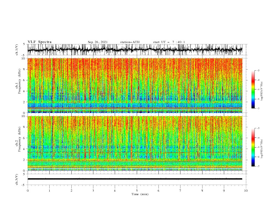Click the ch.1 spectrogram color scale bar
This screenshot has height=214, width=277.
point(253,90)
